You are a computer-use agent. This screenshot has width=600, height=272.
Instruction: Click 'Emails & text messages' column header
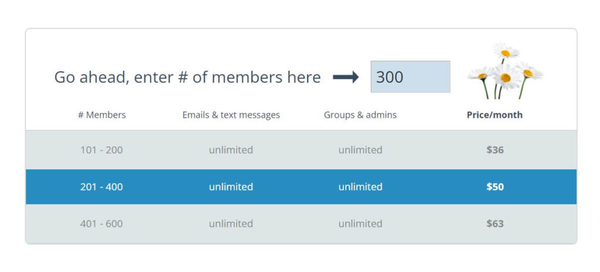coord(231,115)
